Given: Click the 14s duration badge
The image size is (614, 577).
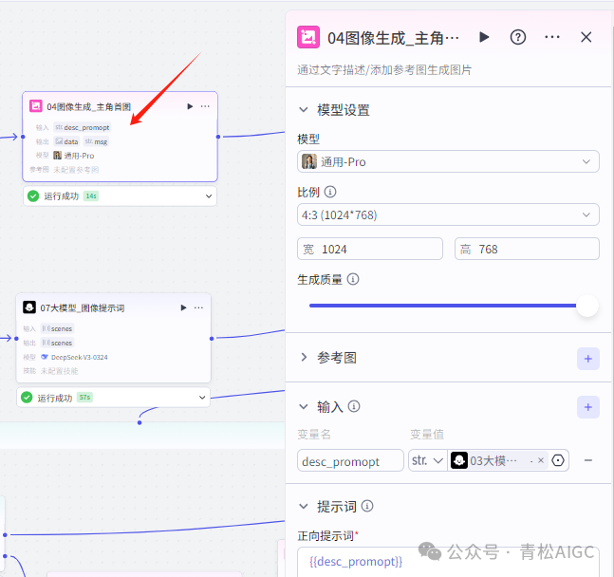Looking at the screenshot, I should coord(91,195).
